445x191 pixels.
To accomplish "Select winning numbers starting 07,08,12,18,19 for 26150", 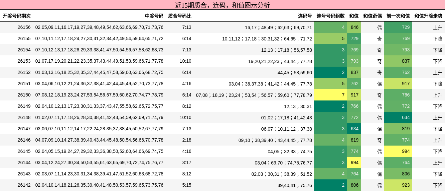I will [99, 95].
